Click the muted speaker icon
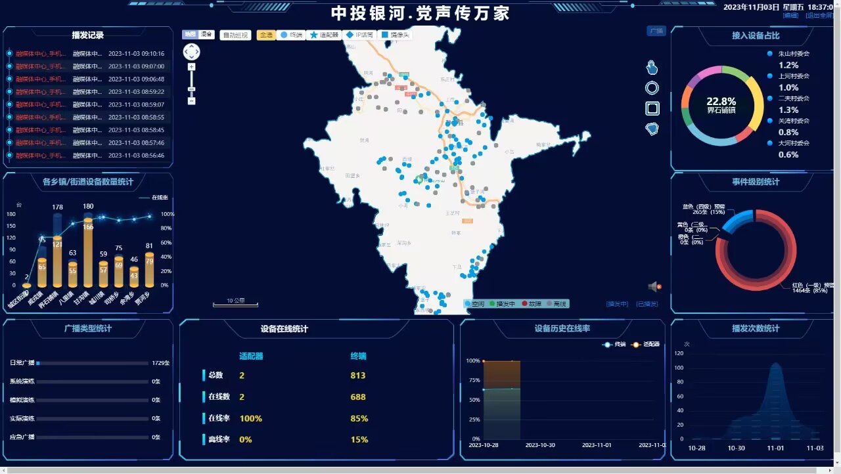Screen dimensions: 841x474 pos(654,286)
